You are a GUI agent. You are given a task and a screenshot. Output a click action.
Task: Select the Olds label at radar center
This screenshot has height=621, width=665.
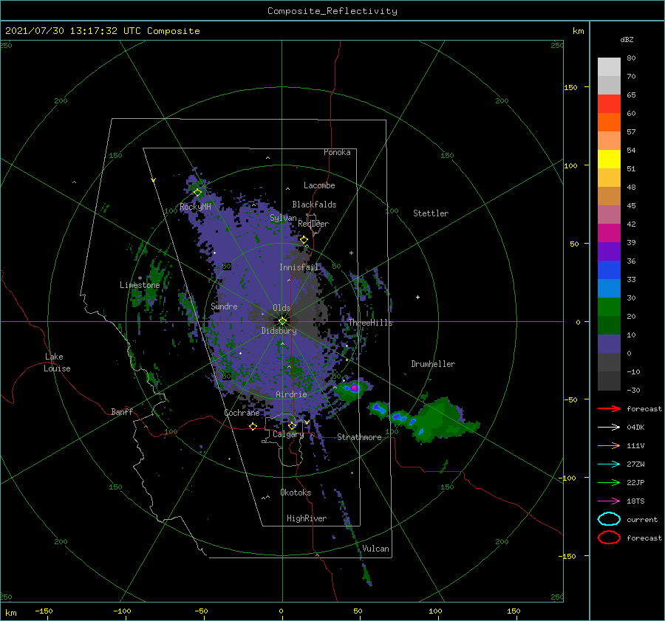(282, 308)
